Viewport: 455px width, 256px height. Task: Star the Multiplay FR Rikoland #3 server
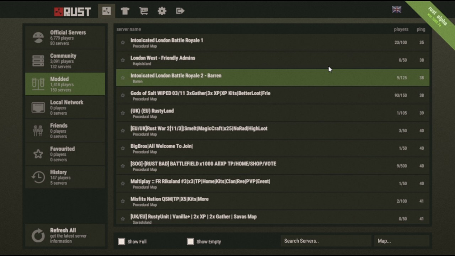pos(123,183)
